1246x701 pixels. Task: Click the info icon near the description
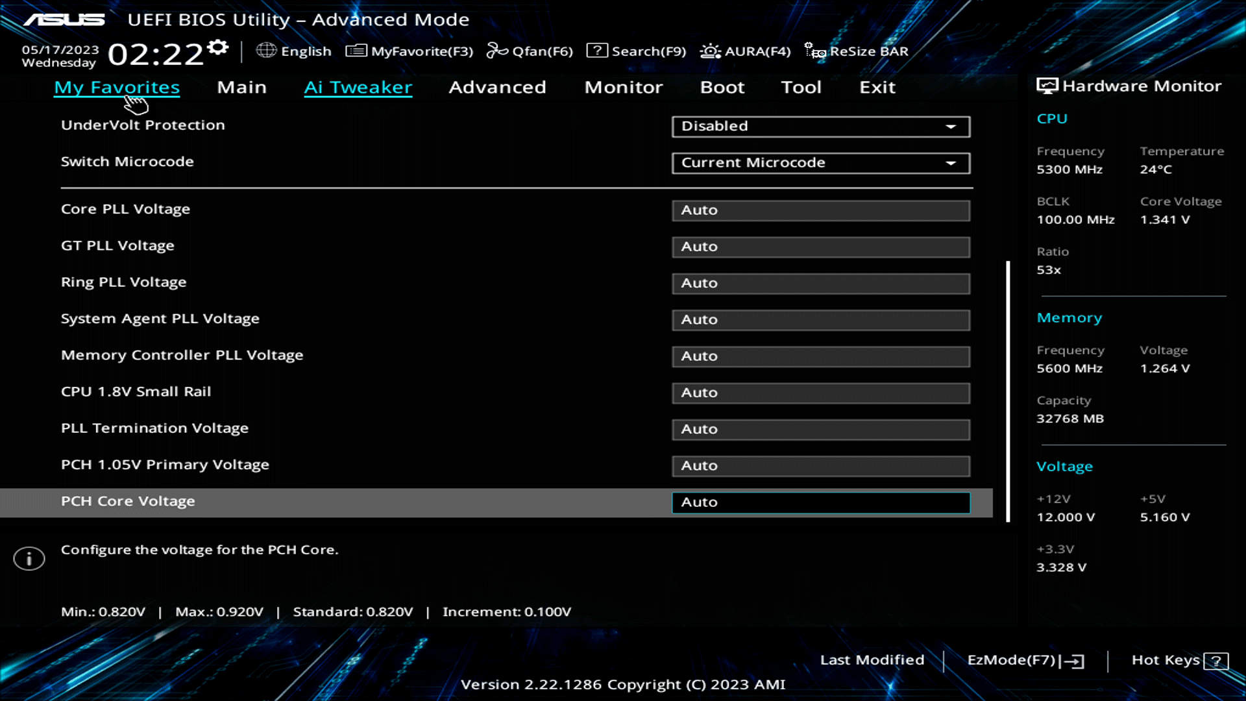coord(29,558)
